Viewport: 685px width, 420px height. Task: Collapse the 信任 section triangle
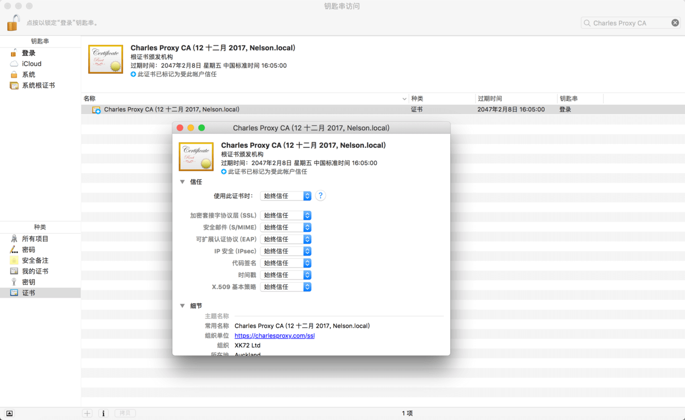coord(182,182)
